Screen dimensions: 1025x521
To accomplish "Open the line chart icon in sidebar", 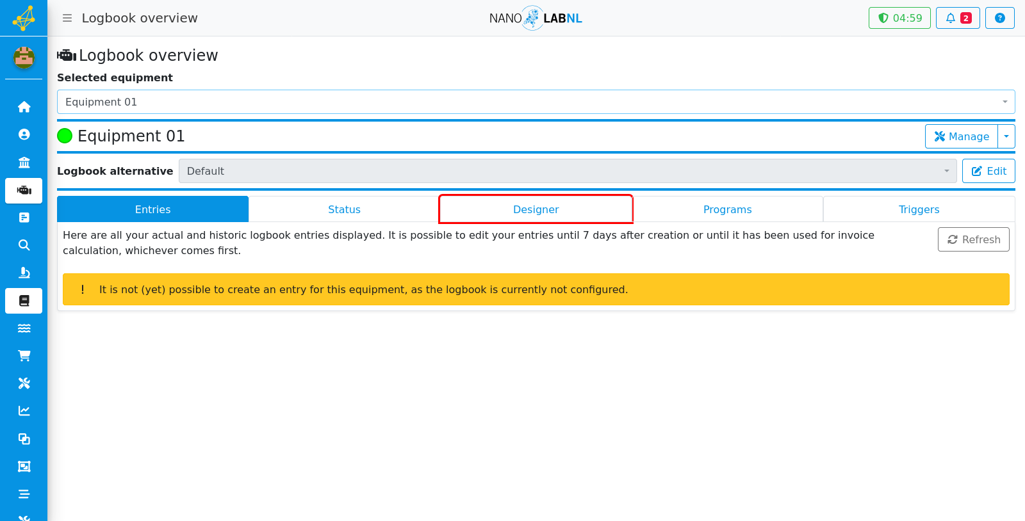I will [x=24, y=411].
